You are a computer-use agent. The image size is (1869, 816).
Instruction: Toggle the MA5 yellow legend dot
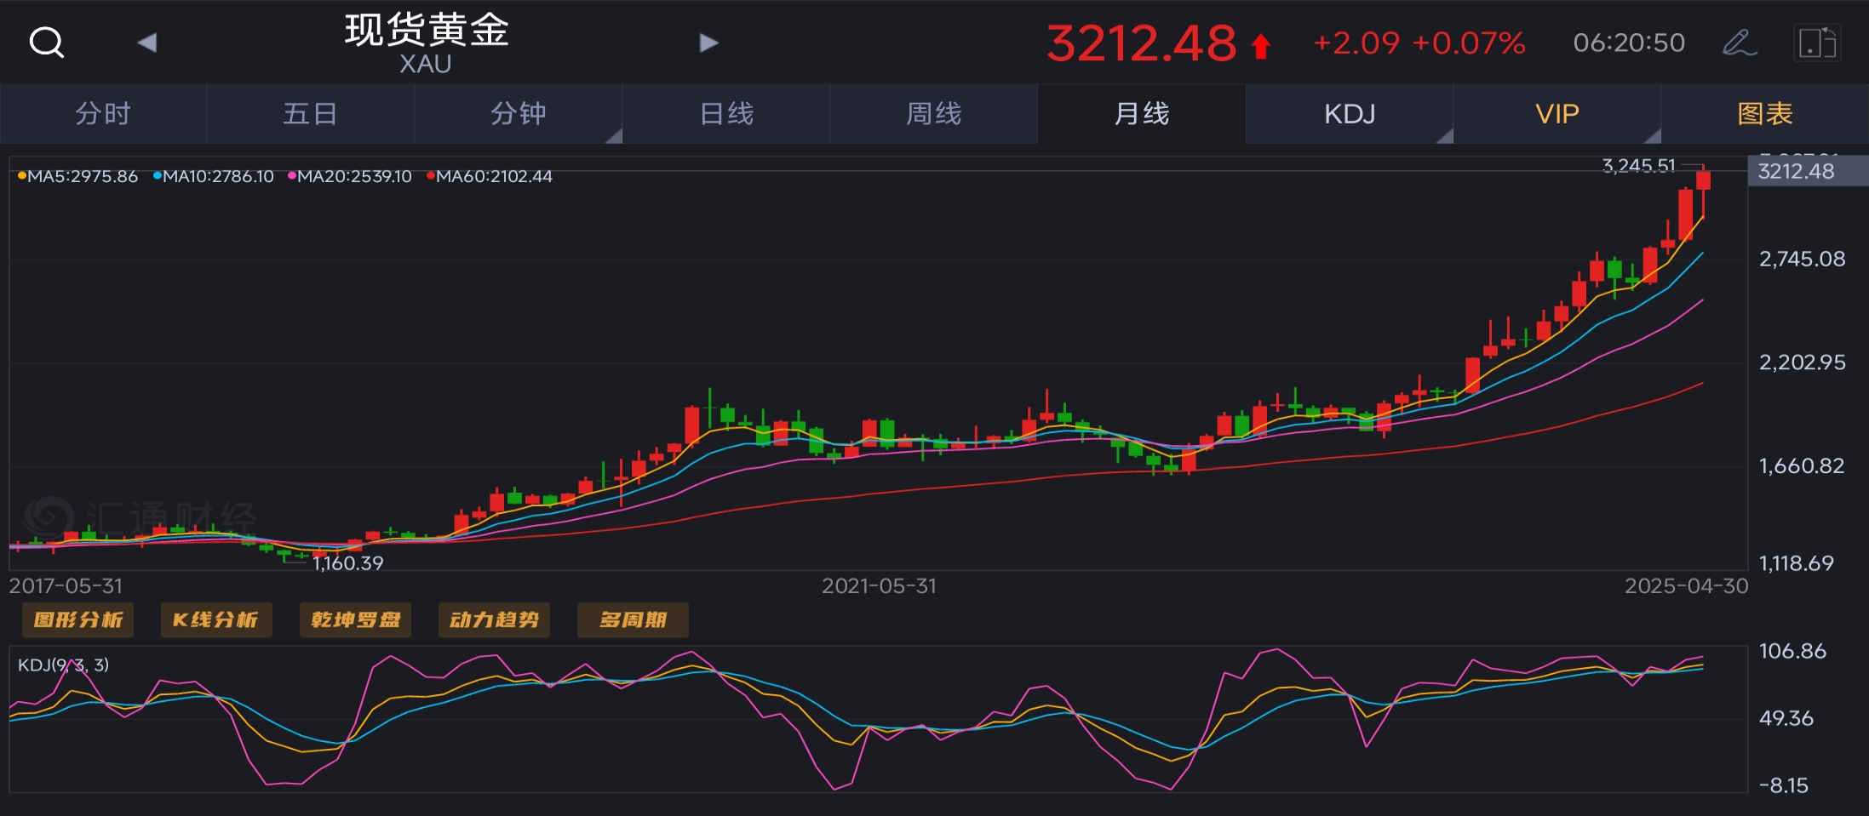[x=22, y=176]
